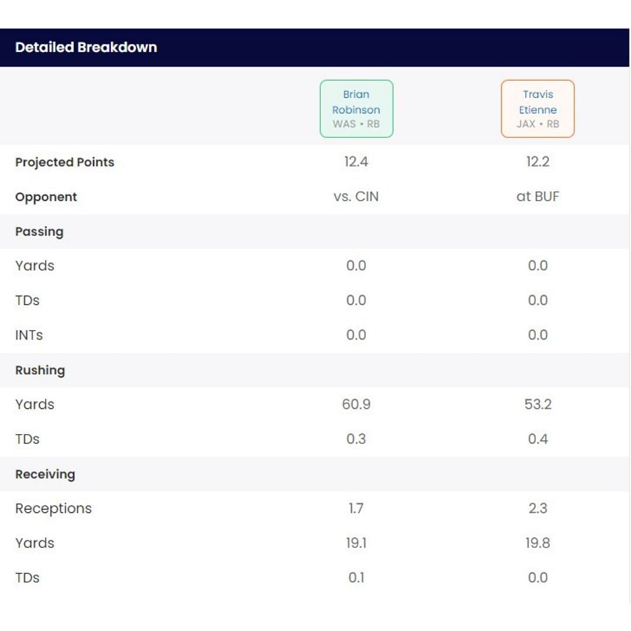Click Brian Robinson's 12.4 projected points
The width and height of the screenshot is (631, 631).
356,162
